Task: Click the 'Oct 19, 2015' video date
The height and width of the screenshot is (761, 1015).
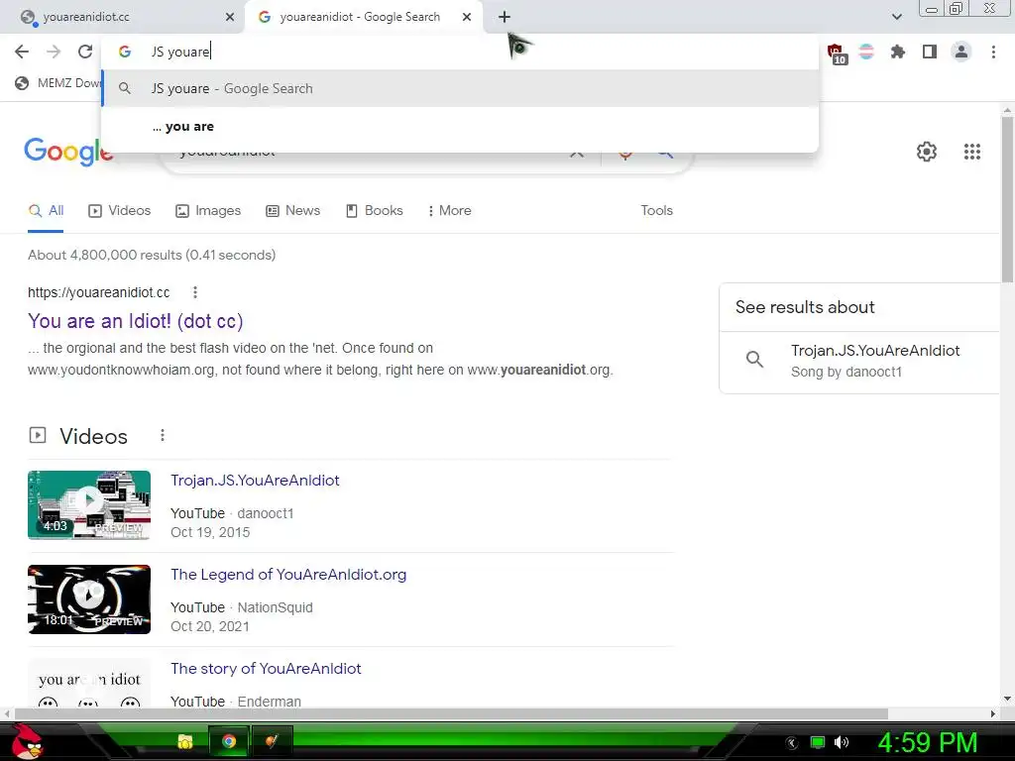Action: tap(210, 532)
